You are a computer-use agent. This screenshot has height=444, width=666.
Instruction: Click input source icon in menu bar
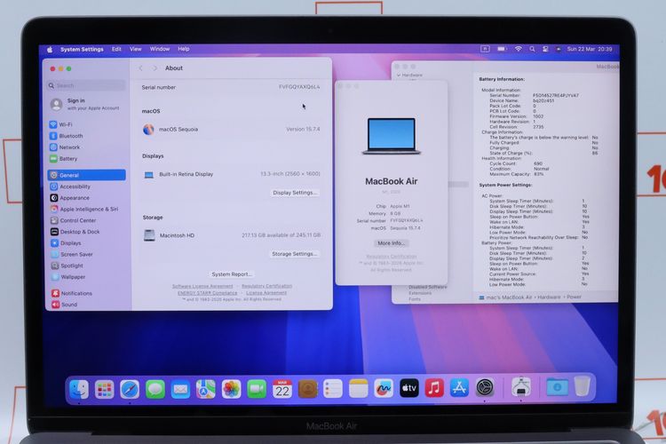pyautogui.click(x=485, y=49)
